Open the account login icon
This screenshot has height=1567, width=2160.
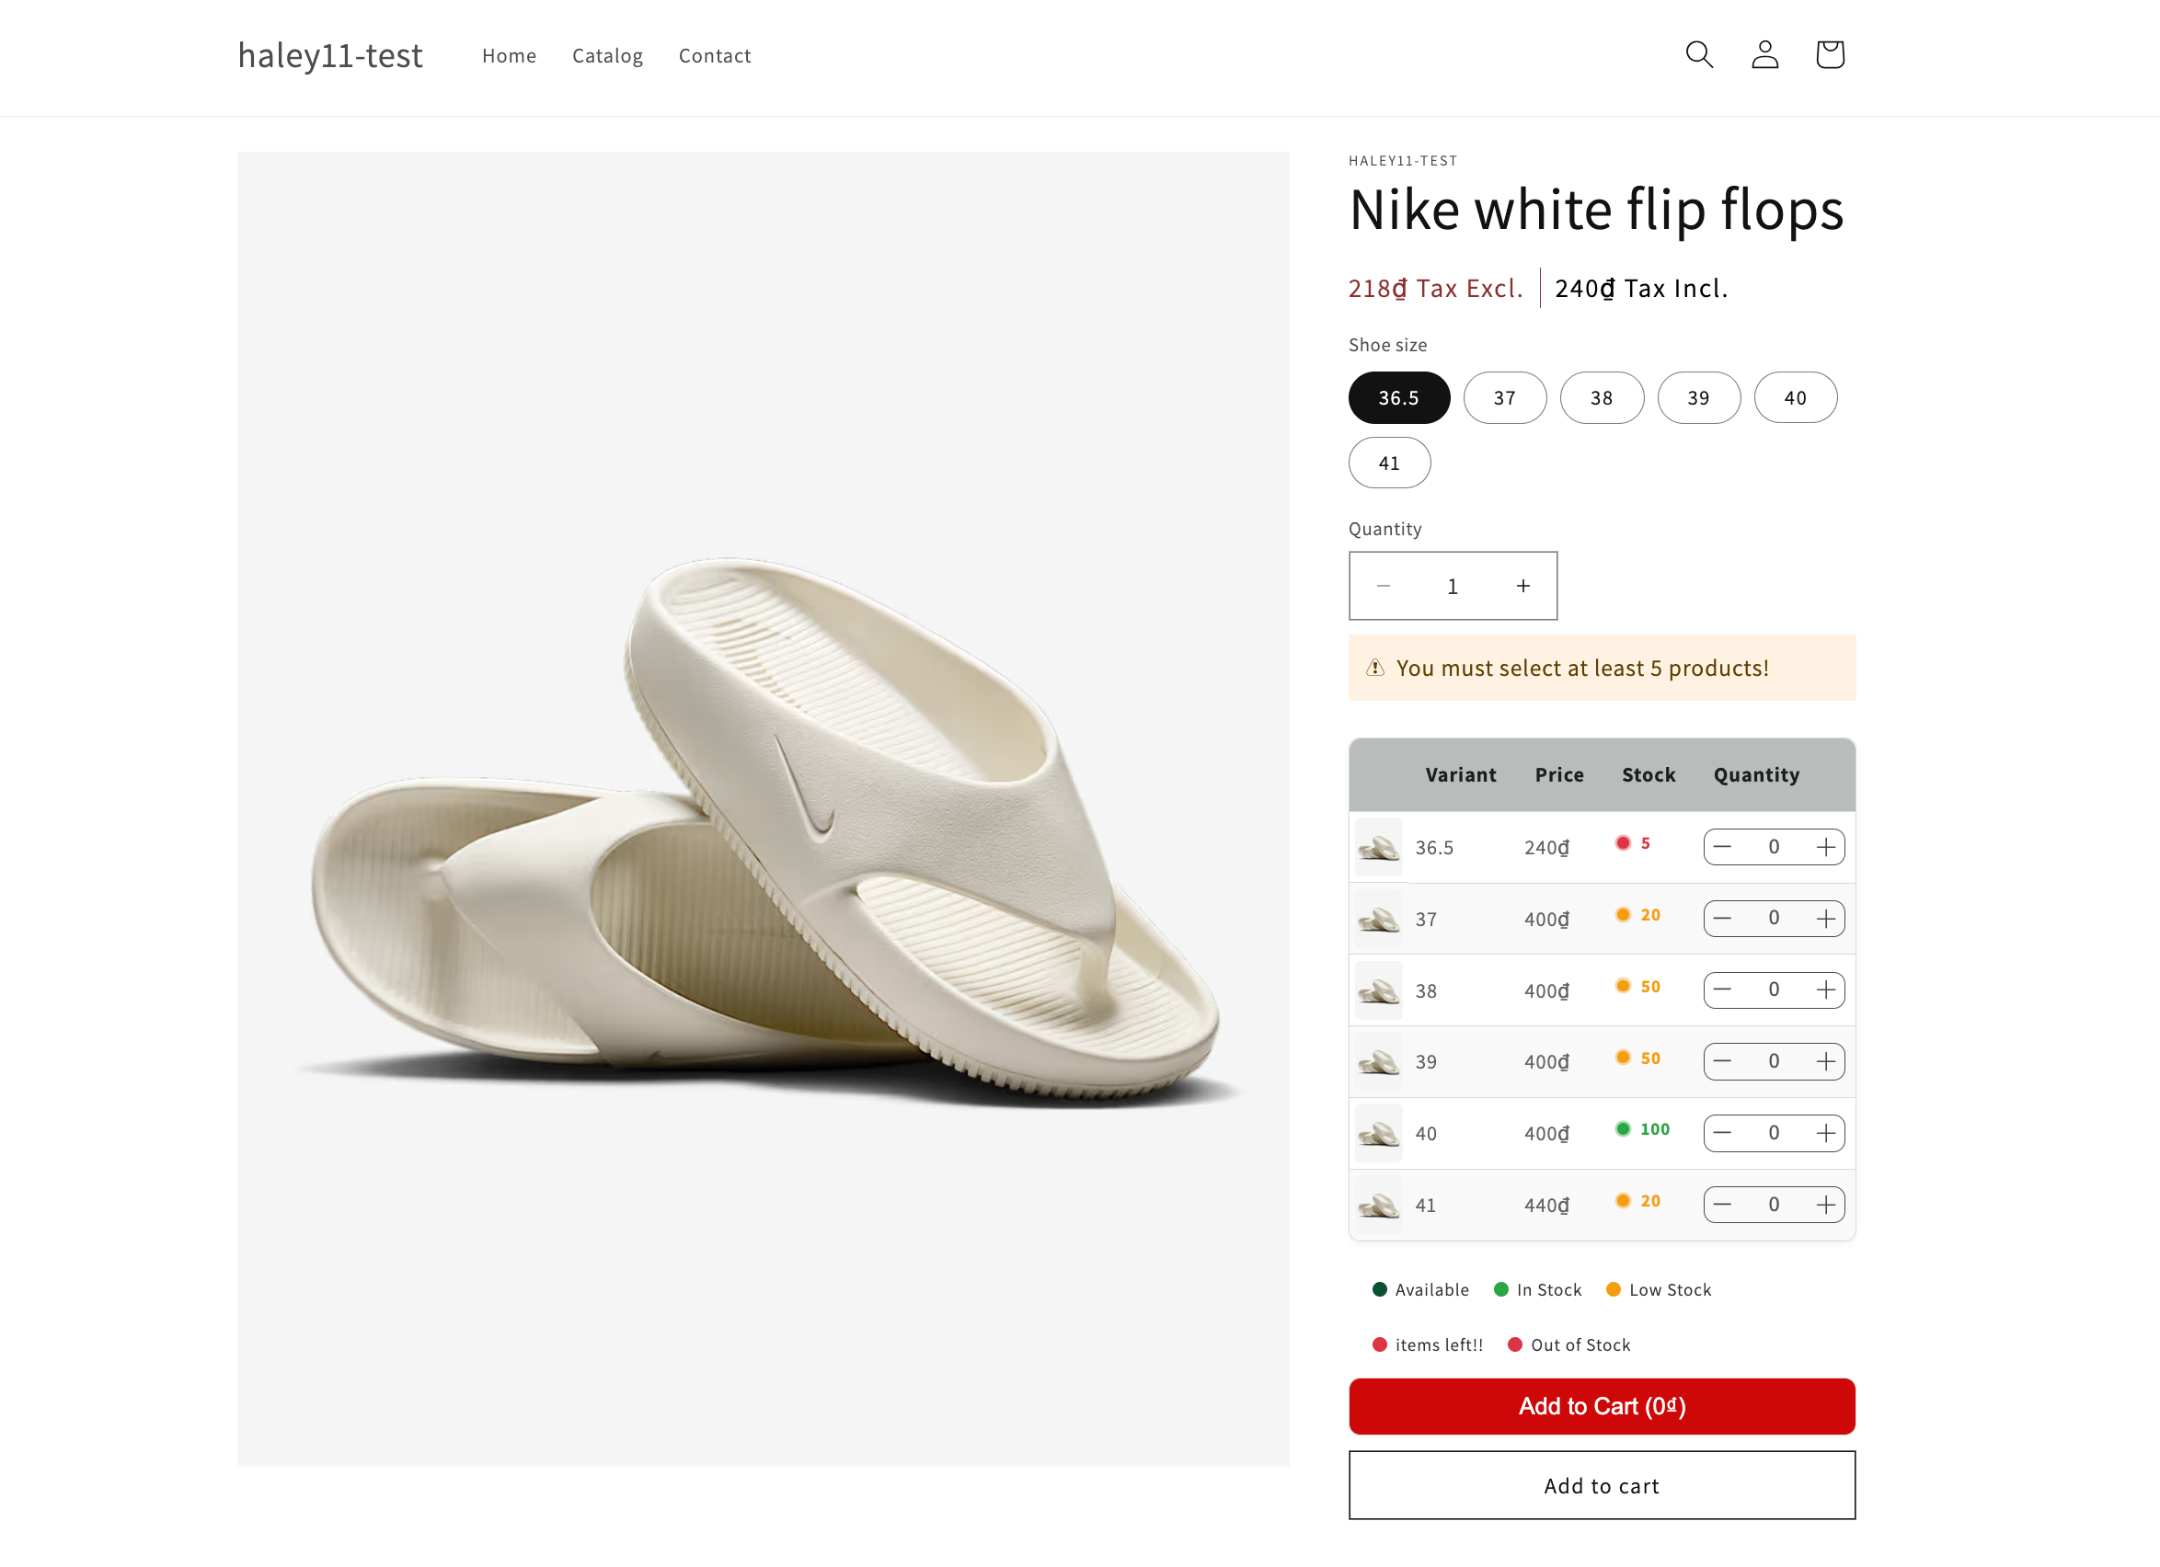(x=1764, y=54)
